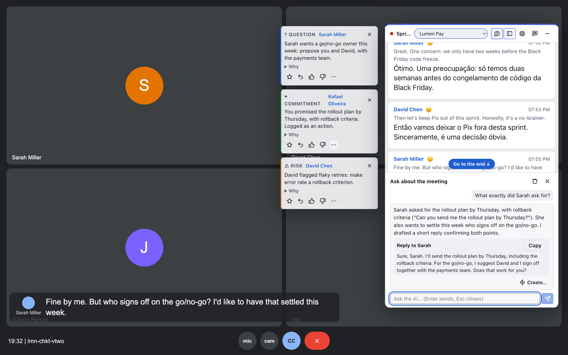Image resolution: width=568 pixels, height=355 pixels.
Task: Click Go to the end button
Action: click(x=471, y=164)
